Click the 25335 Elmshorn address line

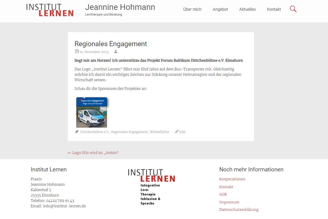pos(45,195)
